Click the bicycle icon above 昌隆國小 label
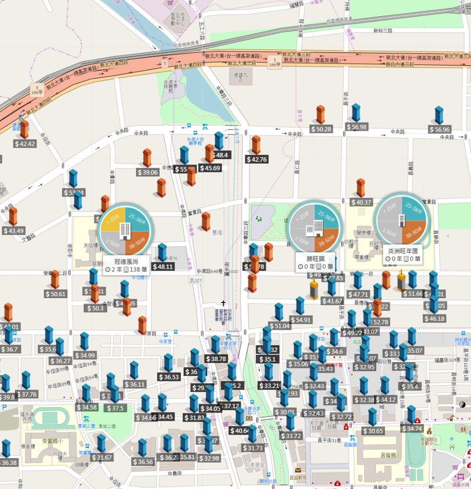 pyautogui.click(x=352, y=438)
